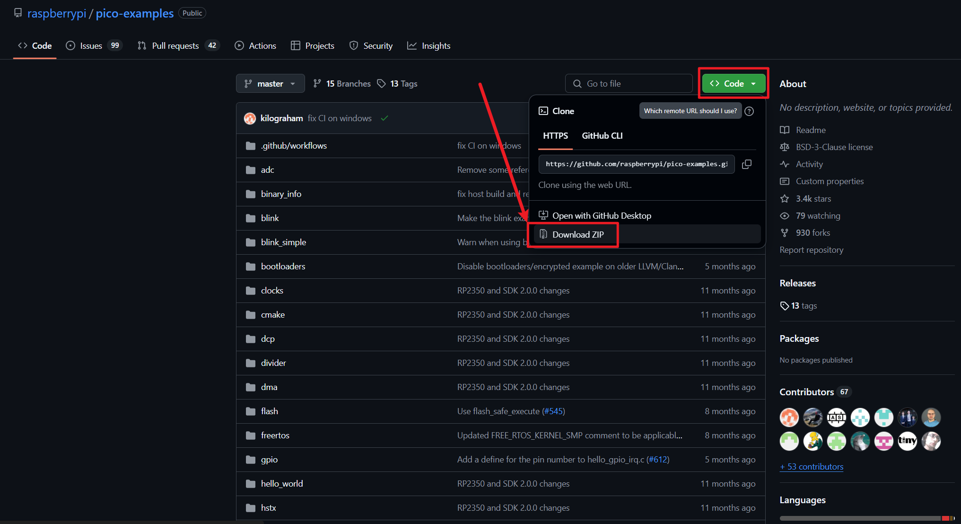Switch to the GitHub CLI tab
The image size is (961, 524).
pyautogui.click(x=602, y=136)
